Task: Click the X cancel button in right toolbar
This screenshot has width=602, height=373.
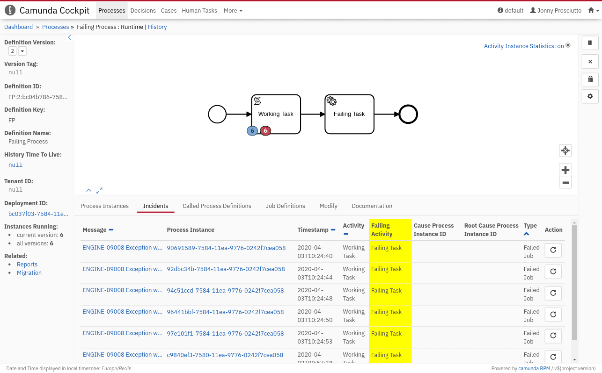Action: coord(590,61)
